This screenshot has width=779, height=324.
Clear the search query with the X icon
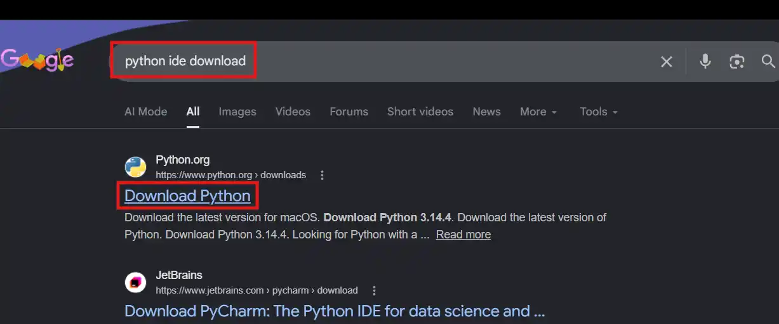pos(666,62)
